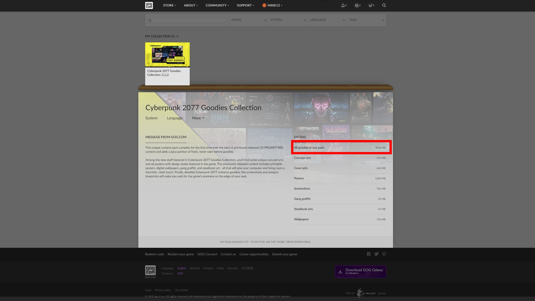Image resolution: width=535 pixels, height=301 pixels.
Task: Open the STORE menu
Action: (169, 5)
